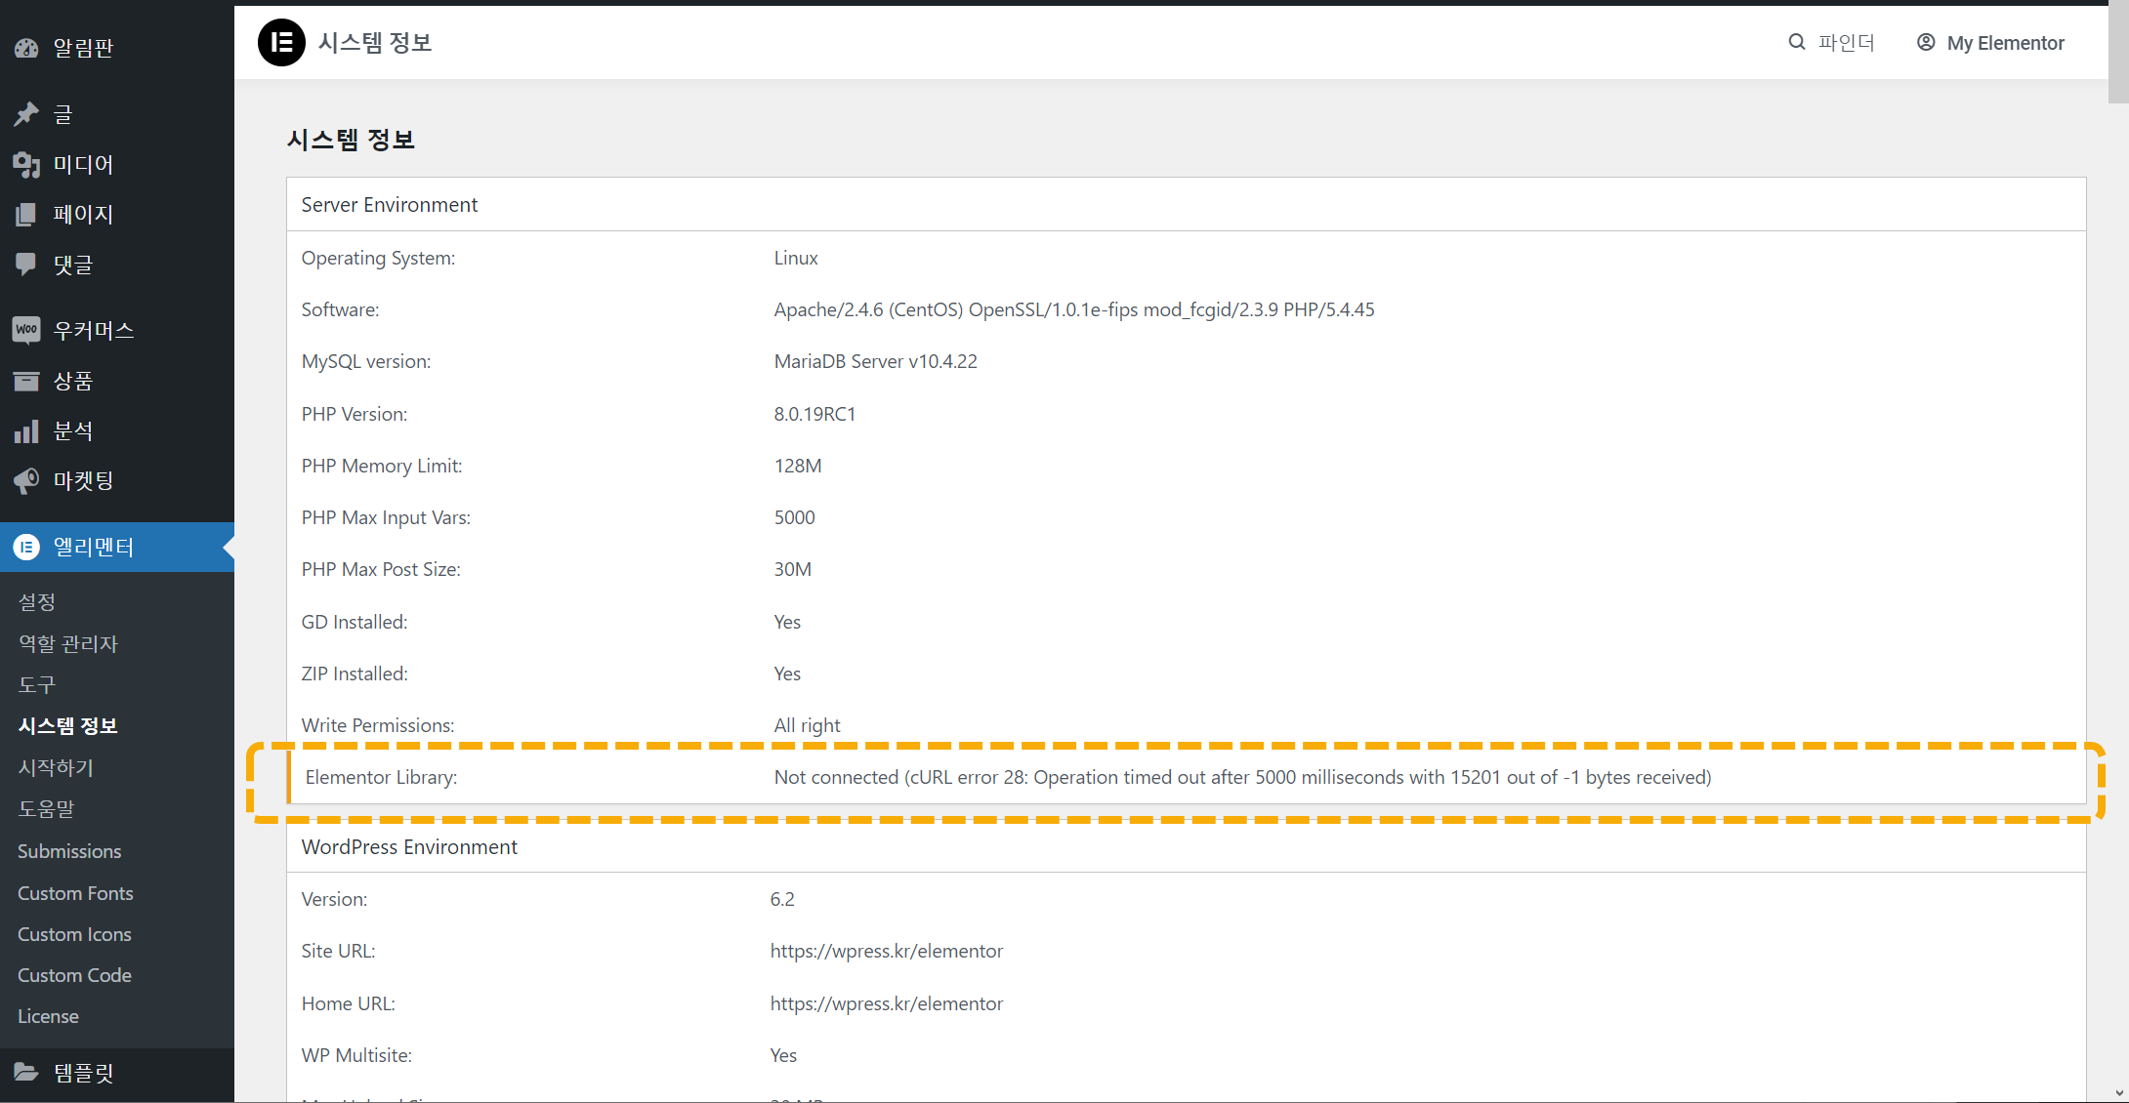Screen dimensions: 2129x1103
Task: Open the License submenu item
Action: coord(48,1016)
